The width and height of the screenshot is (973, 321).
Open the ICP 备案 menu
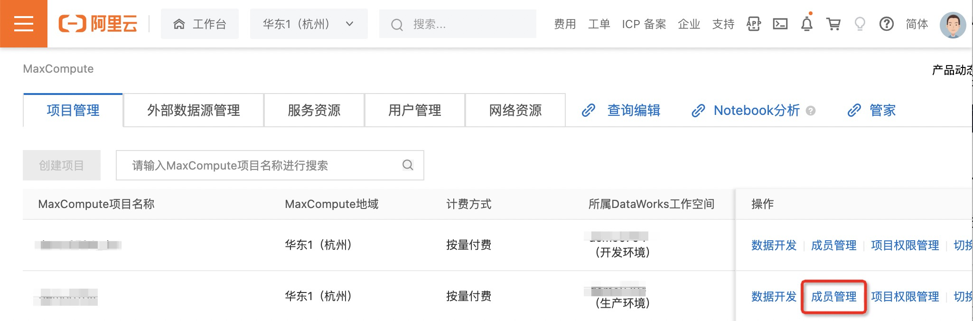coord(644,24)
